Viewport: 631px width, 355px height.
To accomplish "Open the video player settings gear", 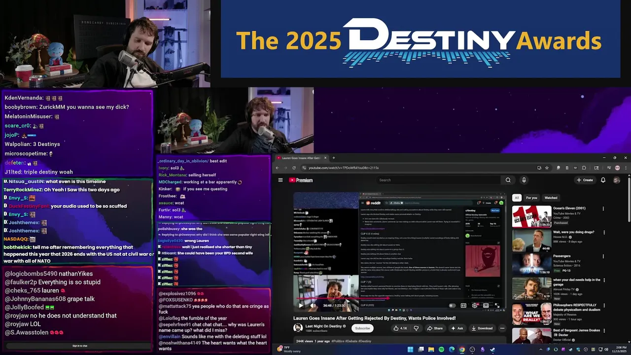I will tap(475, 306).
